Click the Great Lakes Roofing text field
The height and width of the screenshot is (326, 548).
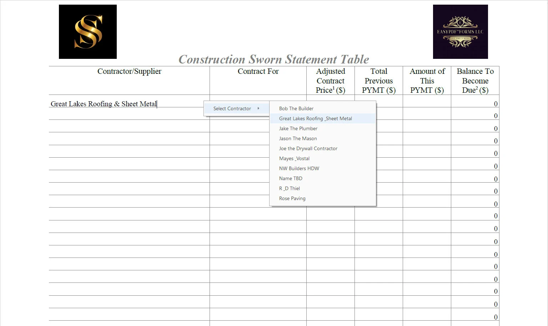click(x=104, y=104)
